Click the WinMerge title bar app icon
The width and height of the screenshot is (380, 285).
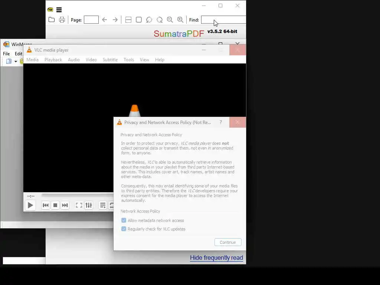[6, 45]
